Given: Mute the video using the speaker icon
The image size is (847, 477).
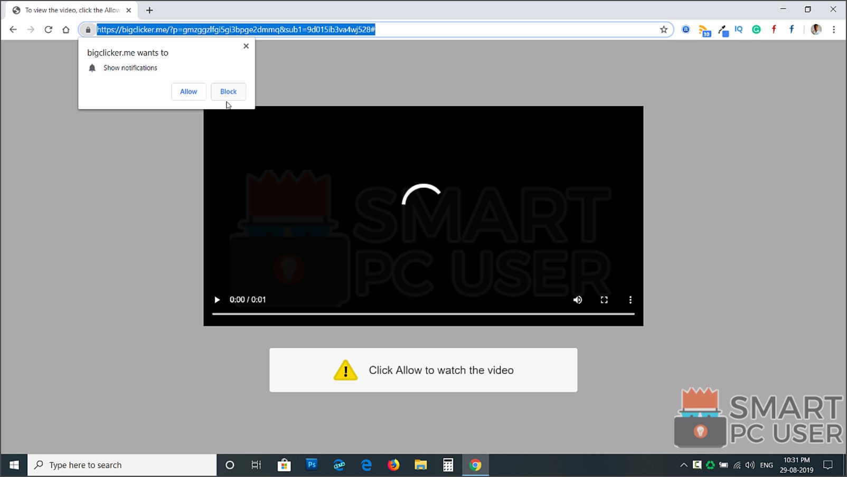Looking at the screenshot, I should point(577,300).
